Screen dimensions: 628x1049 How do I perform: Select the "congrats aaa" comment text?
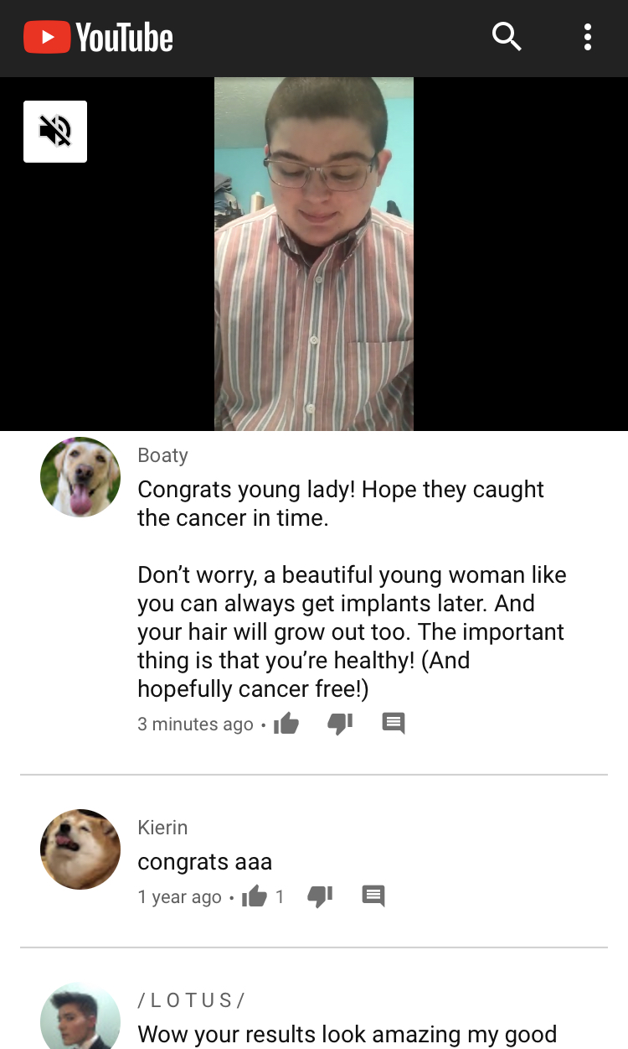[x=204, y=862]
